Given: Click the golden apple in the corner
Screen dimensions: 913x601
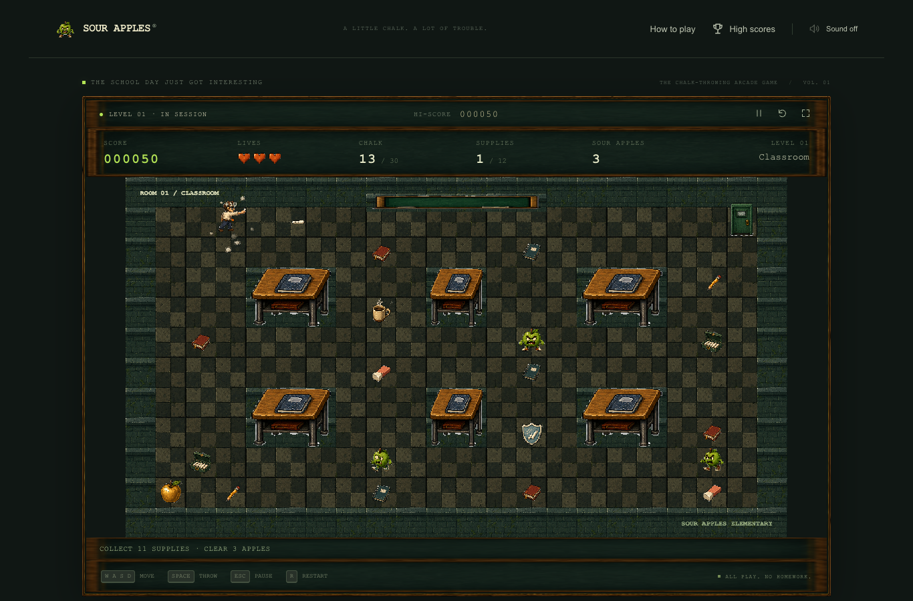Looking at the screenshot, I should click(x=171, y=491).
